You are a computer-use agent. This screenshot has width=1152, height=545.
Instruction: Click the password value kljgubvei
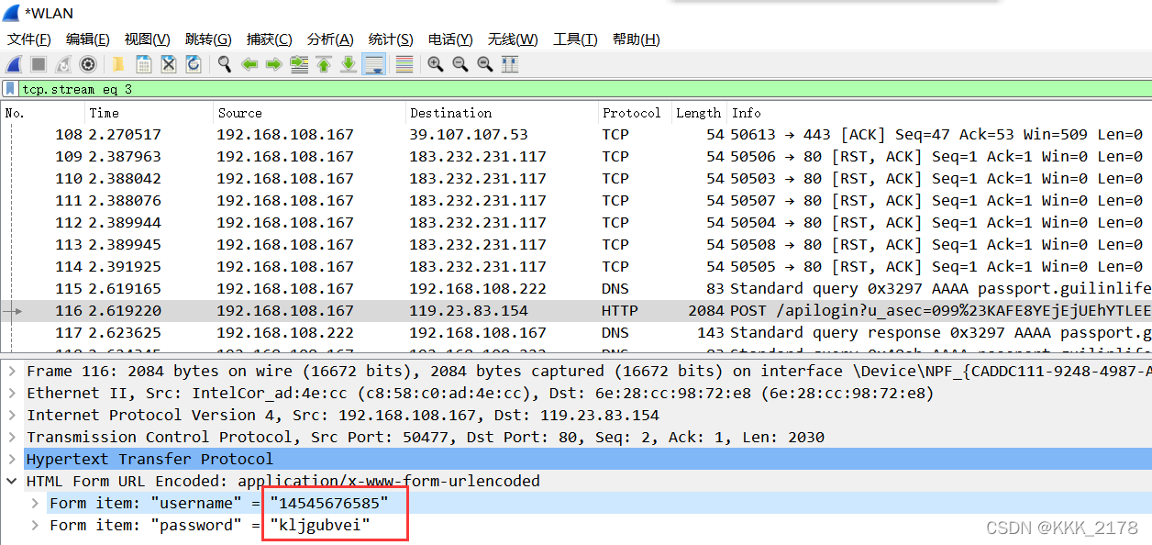pos(320,526)
